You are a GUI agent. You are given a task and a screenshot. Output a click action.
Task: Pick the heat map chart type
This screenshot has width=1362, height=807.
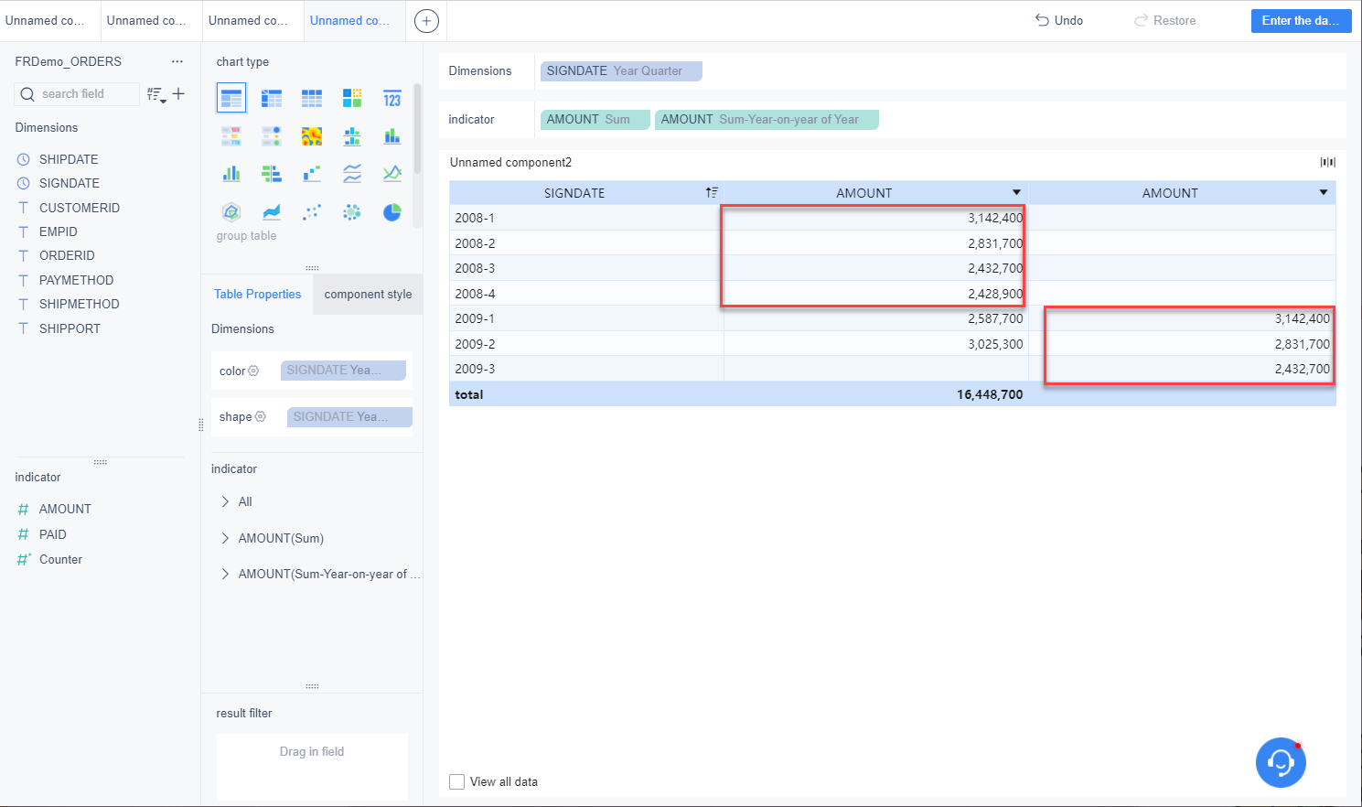(x=312, y=136)
